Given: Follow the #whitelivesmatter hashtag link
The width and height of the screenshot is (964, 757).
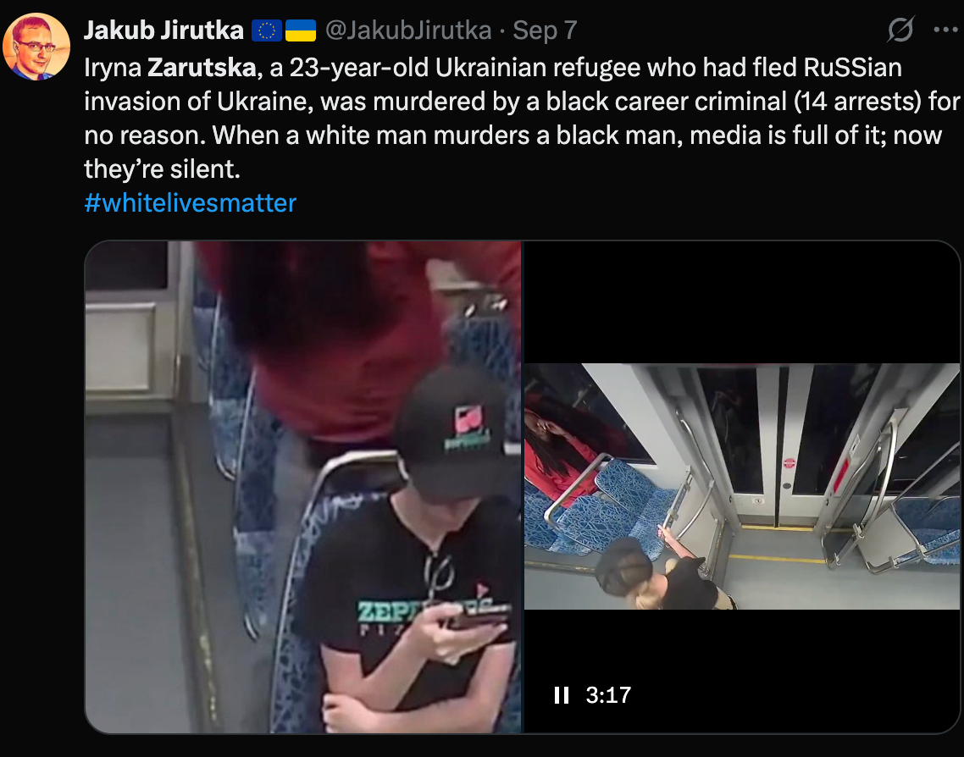Looking at the screenshot, I should pyautogui.click(x=190, y=202).
